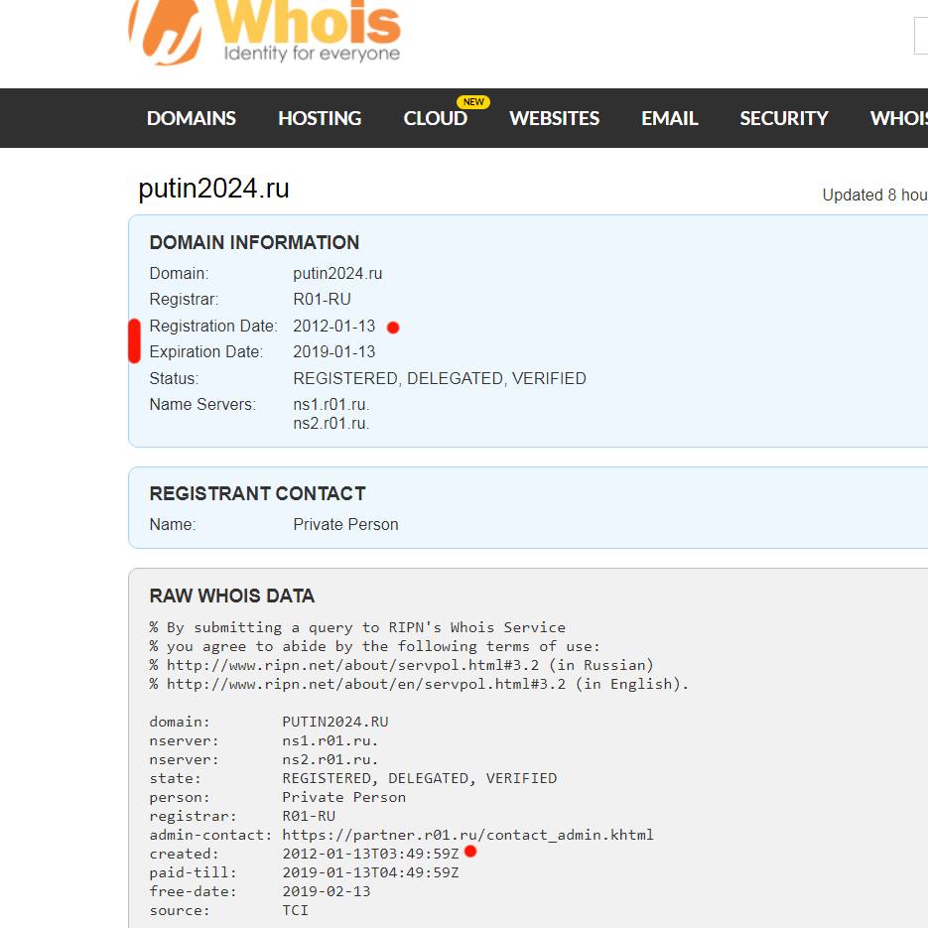
Task: Open the CLOUD menu
Action: pyautogui.click(x=435, y=118)
